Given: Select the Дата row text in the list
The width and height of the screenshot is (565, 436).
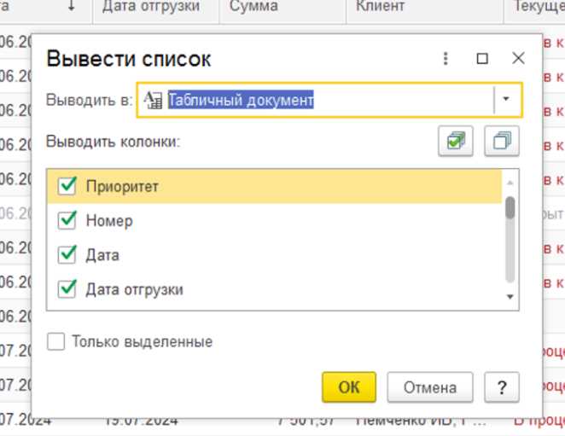Looking at the screenshot, I should 102,255.
